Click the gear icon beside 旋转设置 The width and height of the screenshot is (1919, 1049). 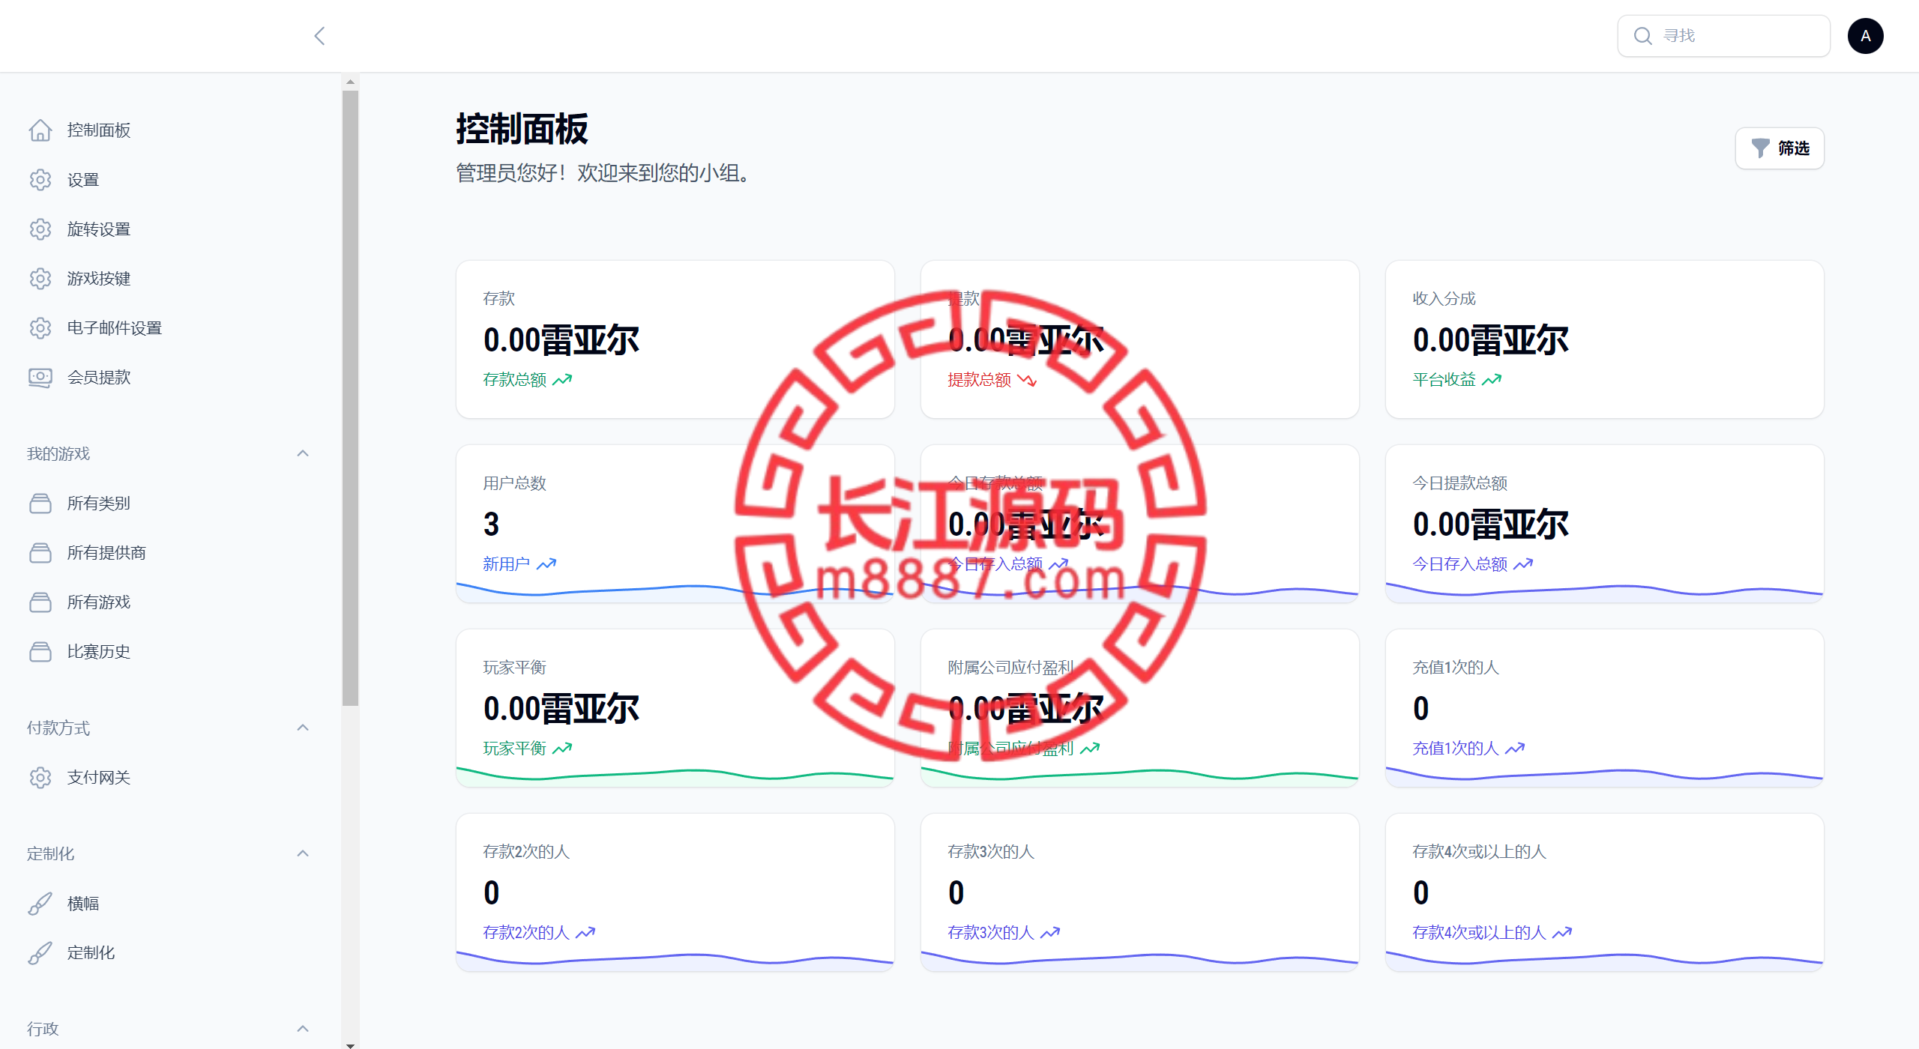[x=40, y=229]
